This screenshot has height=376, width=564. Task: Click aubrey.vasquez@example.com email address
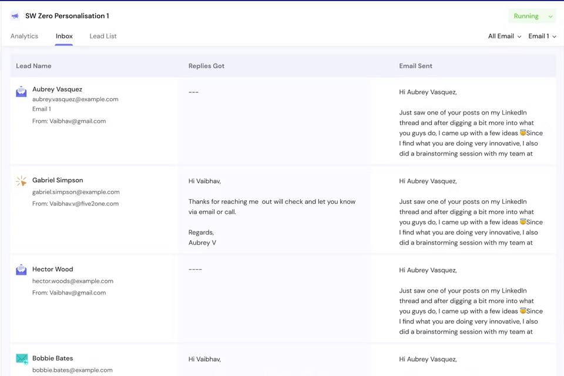point(75,99)
